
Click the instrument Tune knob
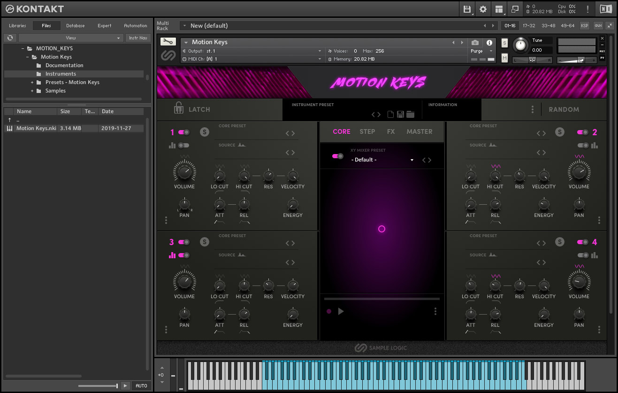click(x=520, y=46)
